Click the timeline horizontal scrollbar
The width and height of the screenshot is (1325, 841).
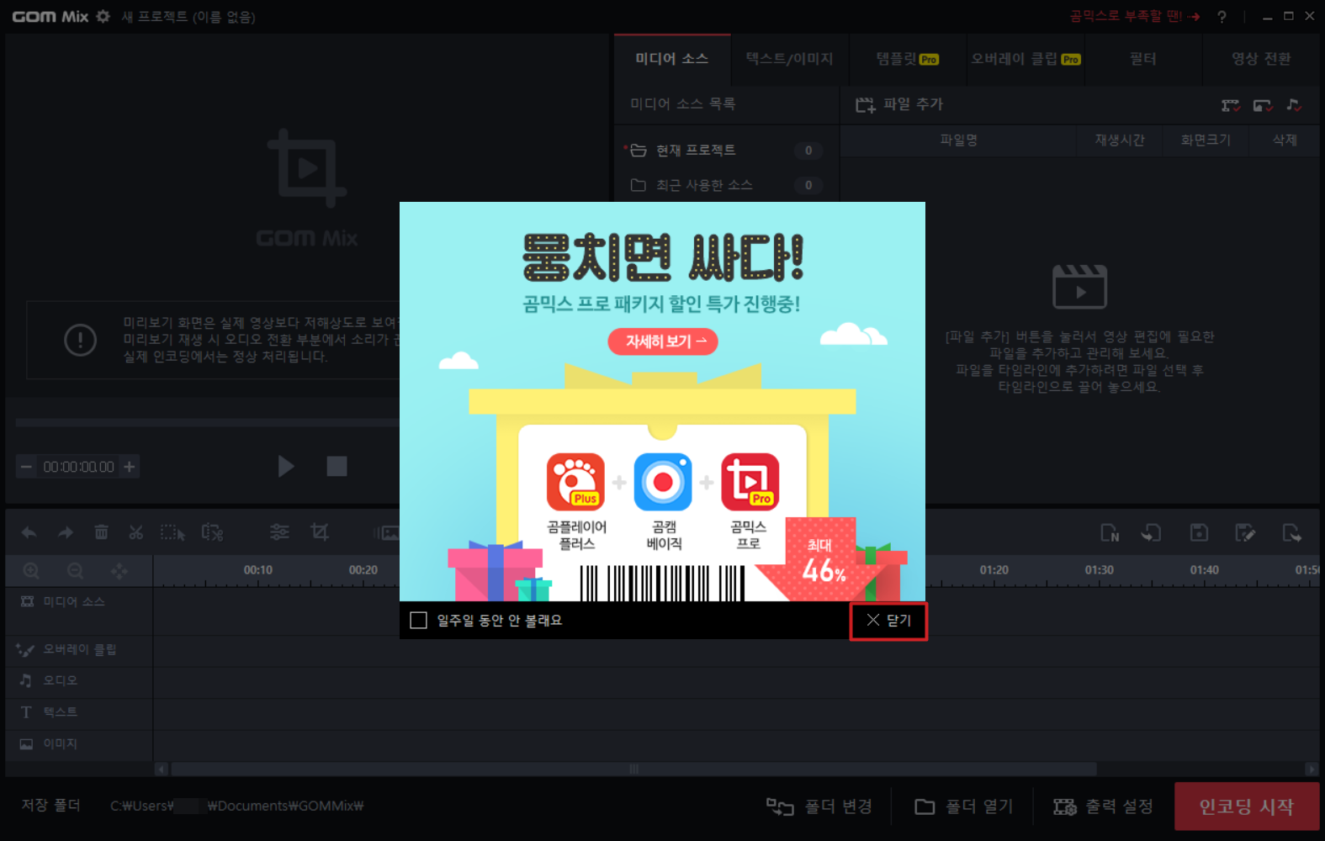point(633,769)
